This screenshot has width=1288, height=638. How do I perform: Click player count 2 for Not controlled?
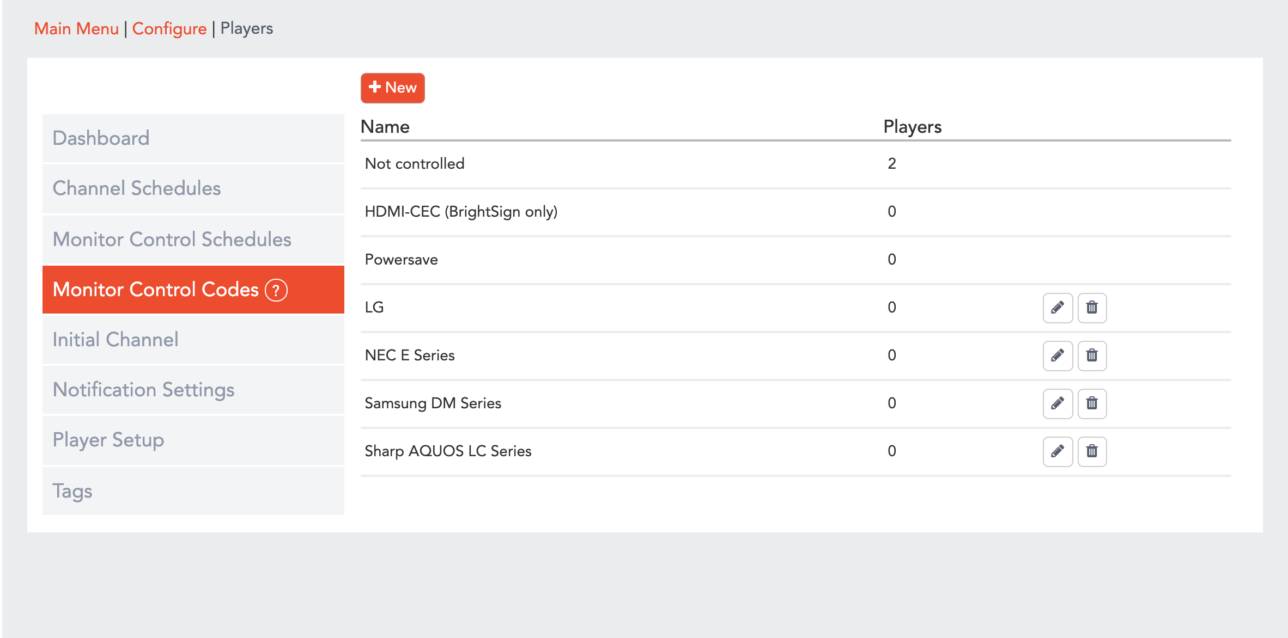click(x=892, y=163)
